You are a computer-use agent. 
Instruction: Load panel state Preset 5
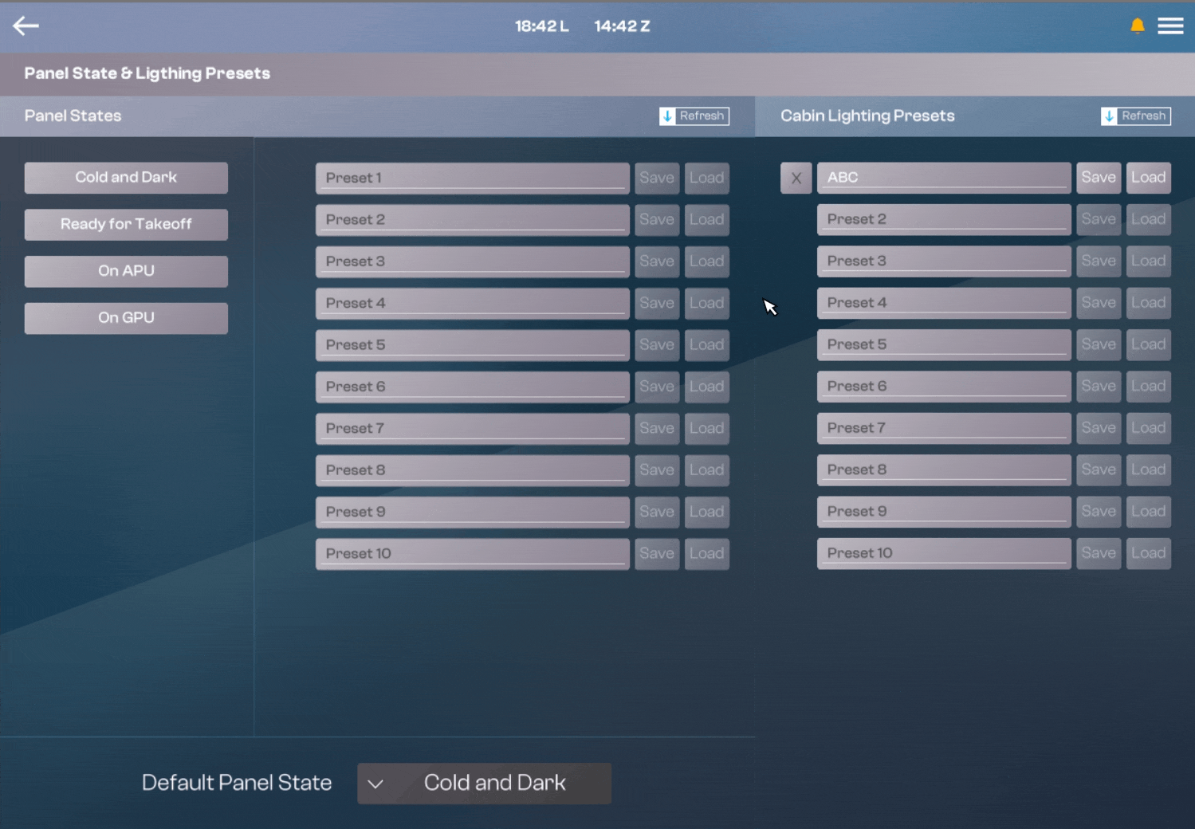[x=707, y=345]
